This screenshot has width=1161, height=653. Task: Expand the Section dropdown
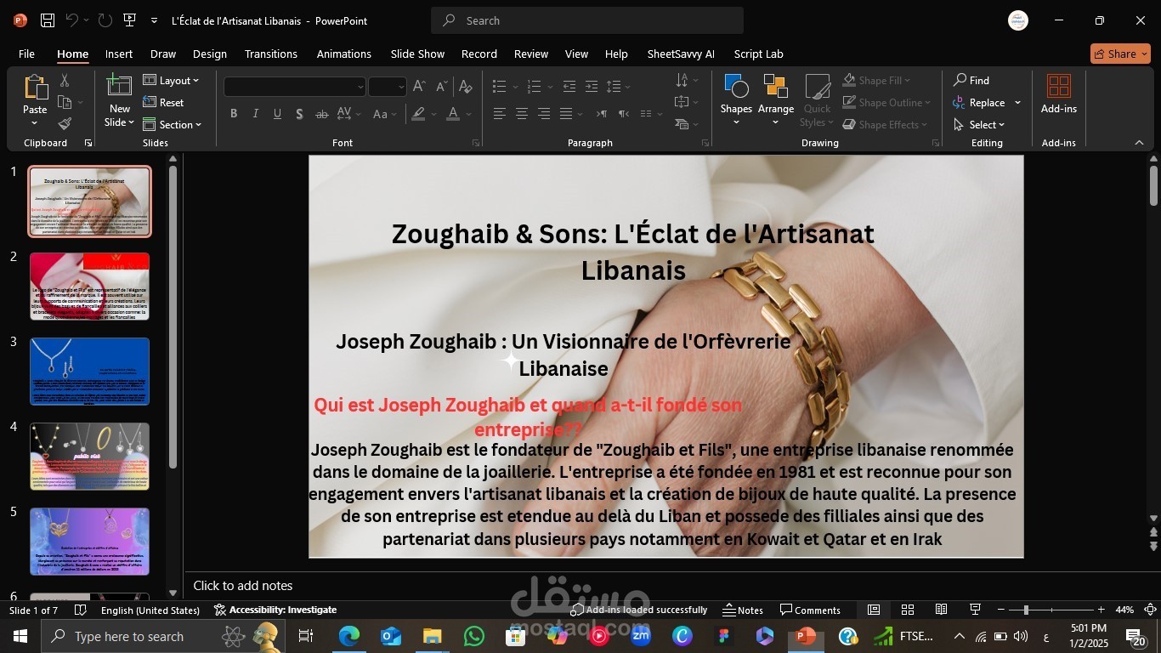point(173,124)
